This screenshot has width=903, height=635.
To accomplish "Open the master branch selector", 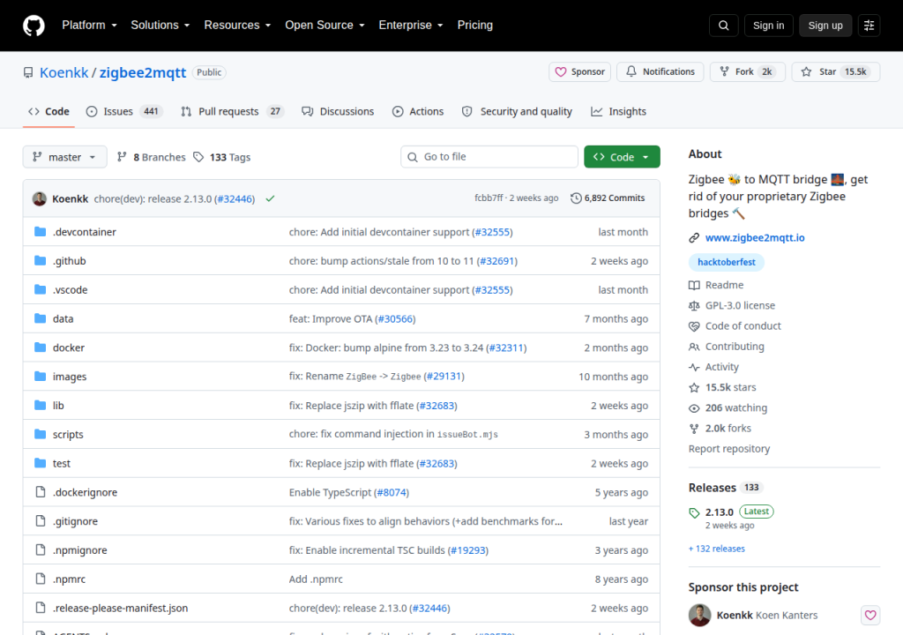I will point(64,157).
